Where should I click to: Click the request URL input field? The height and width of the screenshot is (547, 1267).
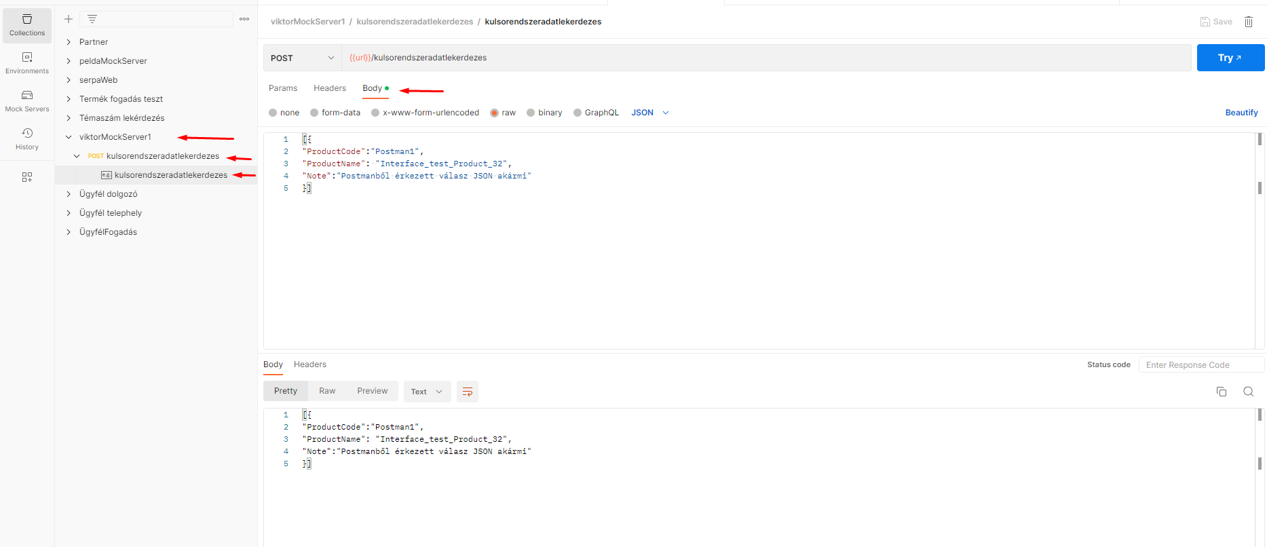(x=766, y=58)
